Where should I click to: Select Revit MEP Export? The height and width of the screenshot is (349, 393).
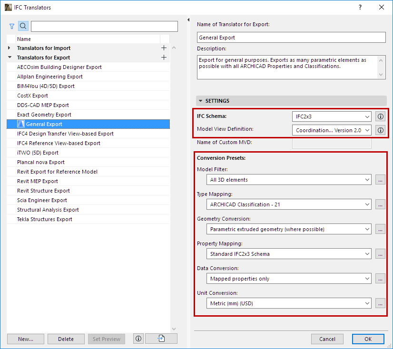click(x=88, y=181)
